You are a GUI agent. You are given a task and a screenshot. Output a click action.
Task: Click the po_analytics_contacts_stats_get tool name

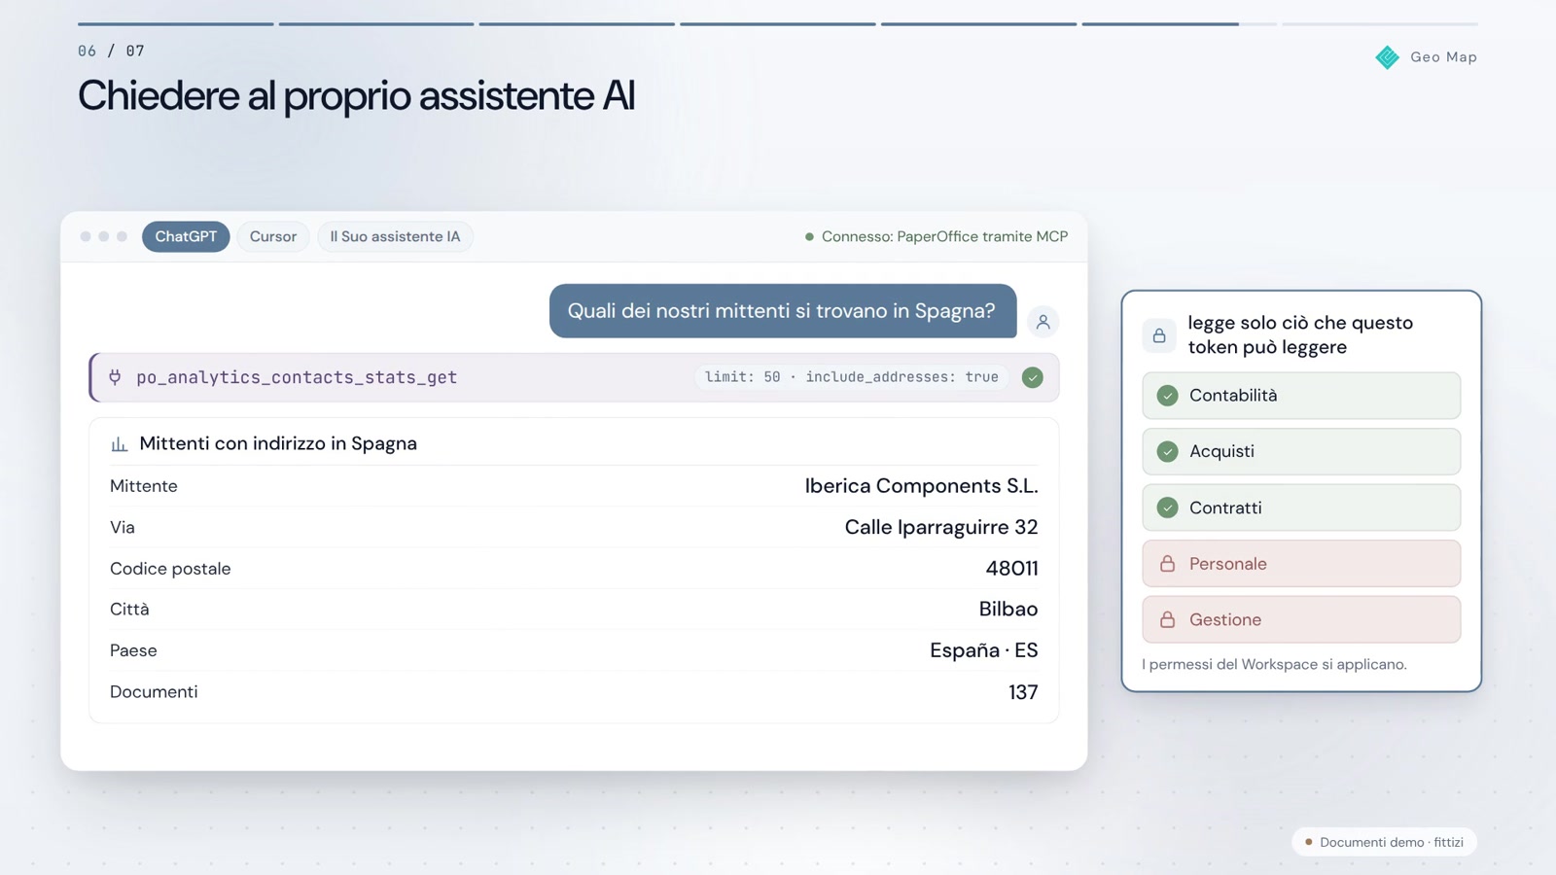(297, 377)
